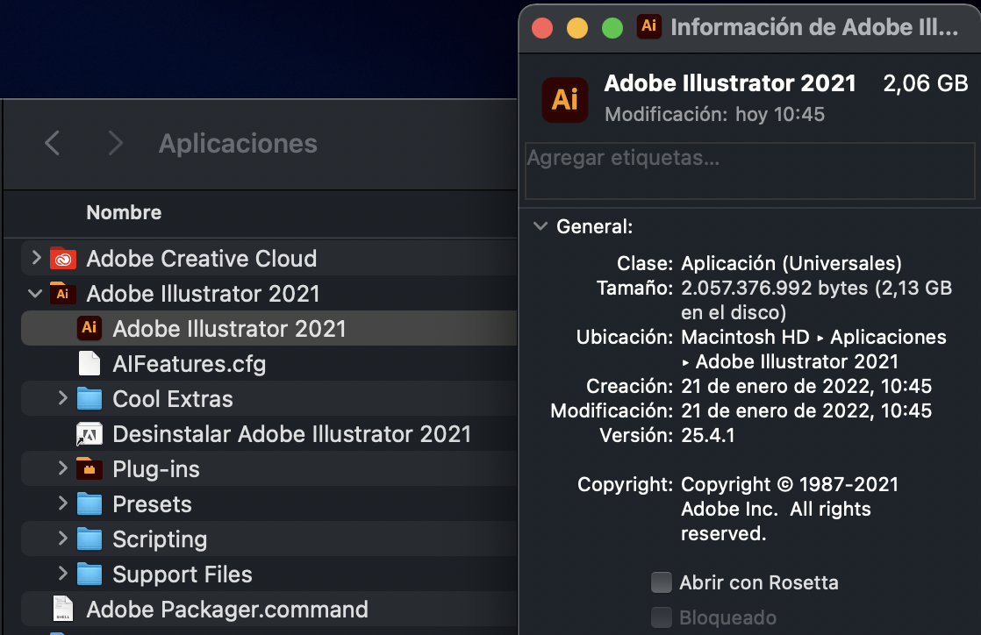Collapse the General section disclosure triangle

[x=540, y=225]
